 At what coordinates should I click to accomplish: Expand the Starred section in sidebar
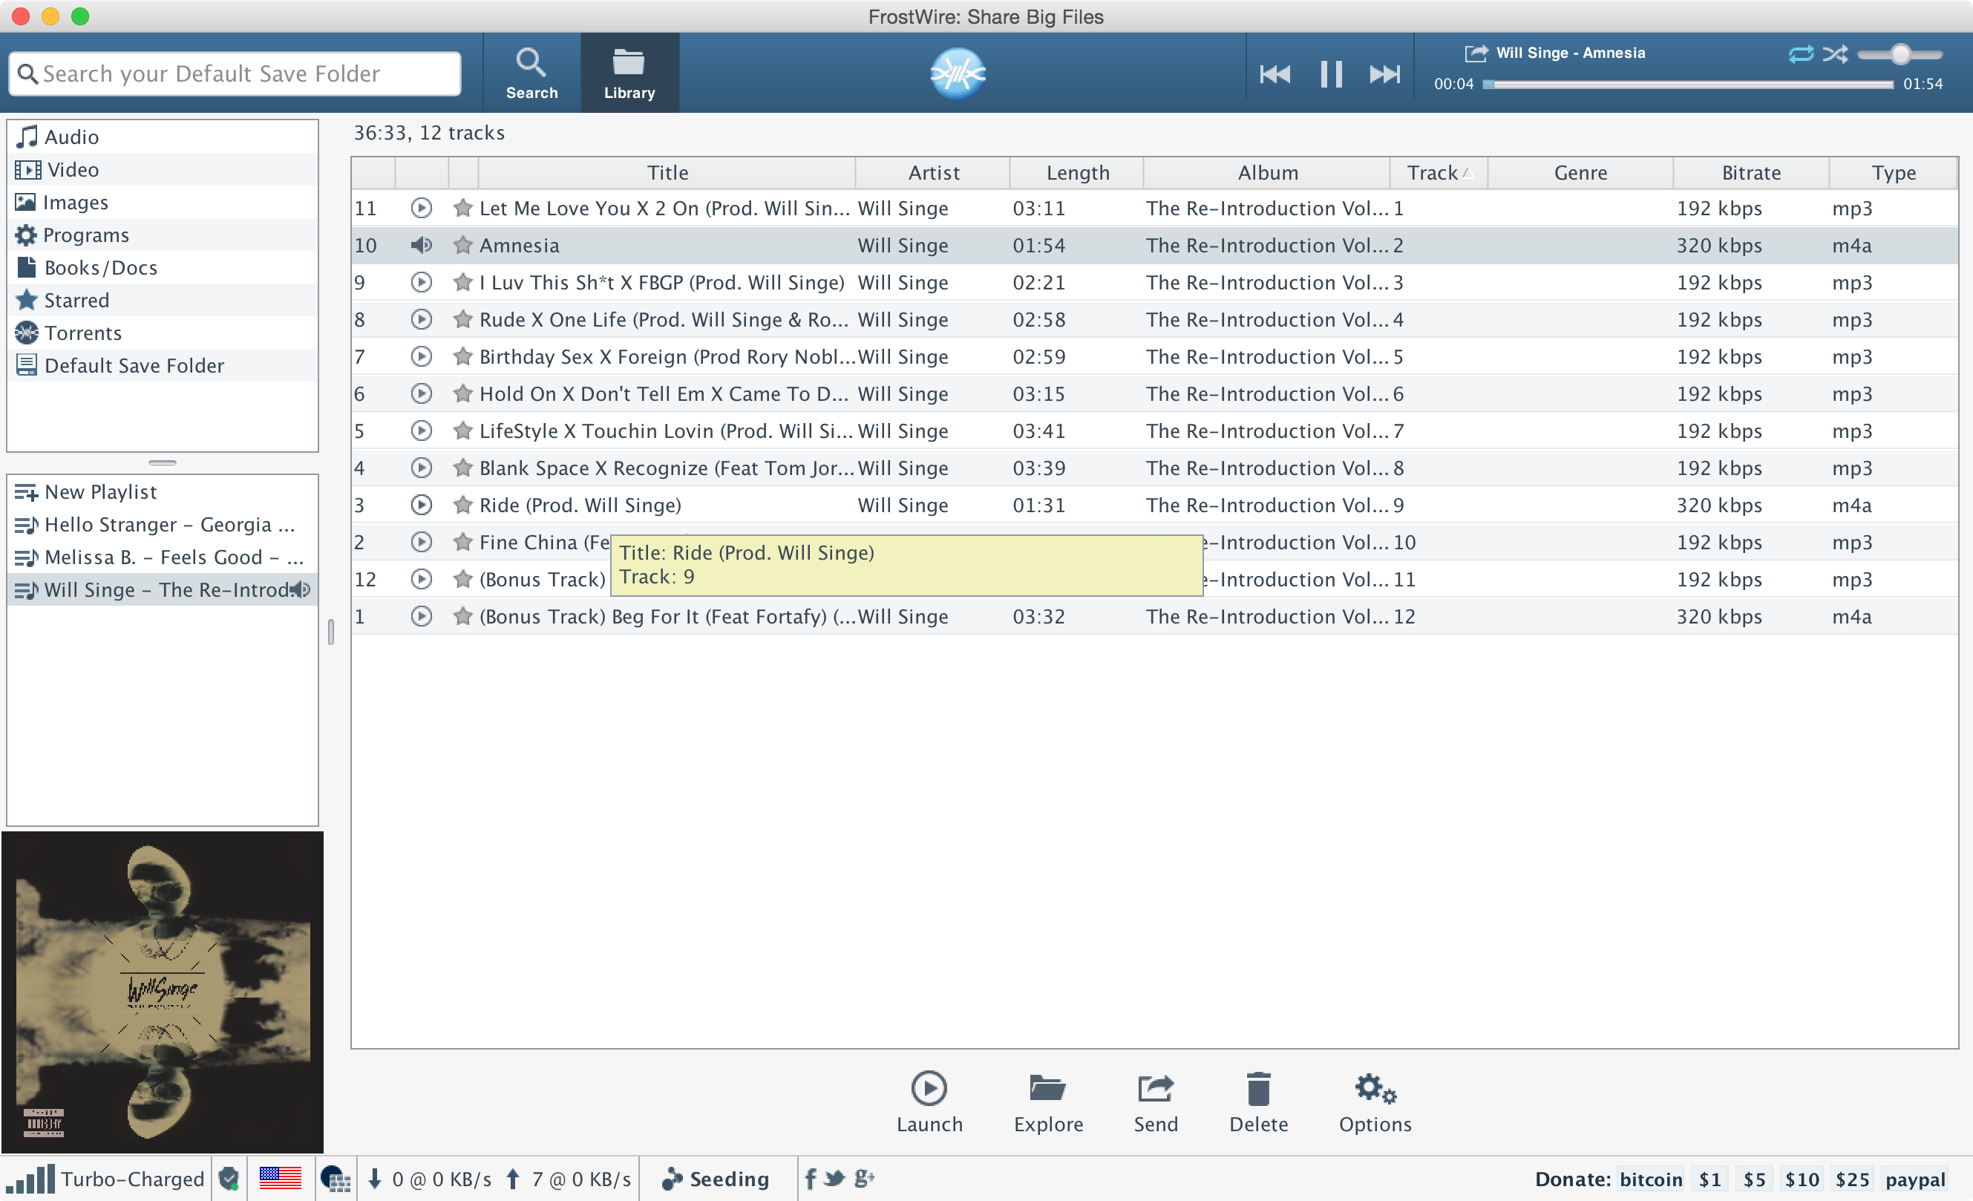tap(77, 299)
